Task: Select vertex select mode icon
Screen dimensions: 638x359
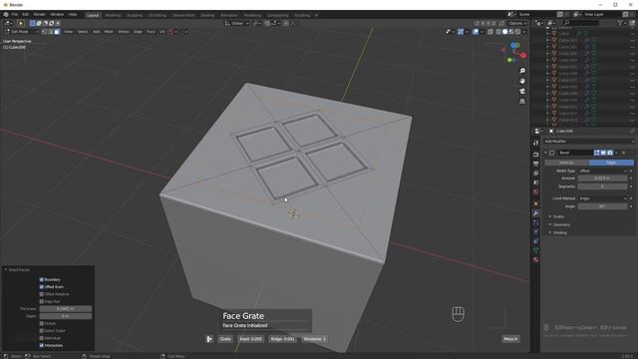Action: pyautogui.click(x=44, y=32)
